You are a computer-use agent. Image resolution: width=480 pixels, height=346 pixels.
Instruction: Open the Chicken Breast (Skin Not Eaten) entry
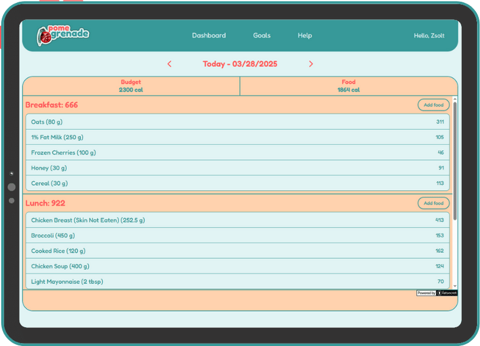pos(237,220)
